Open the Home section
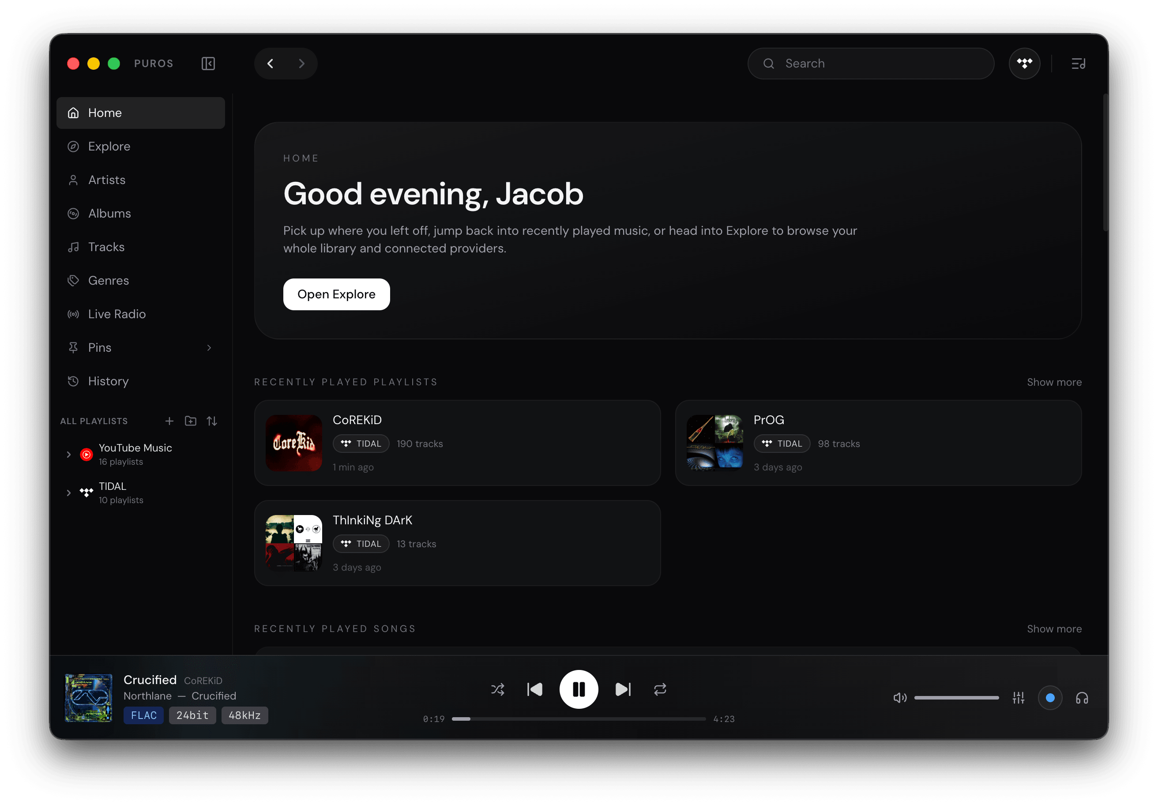This screenshot has height=805, width=1158. coord(141,113)
